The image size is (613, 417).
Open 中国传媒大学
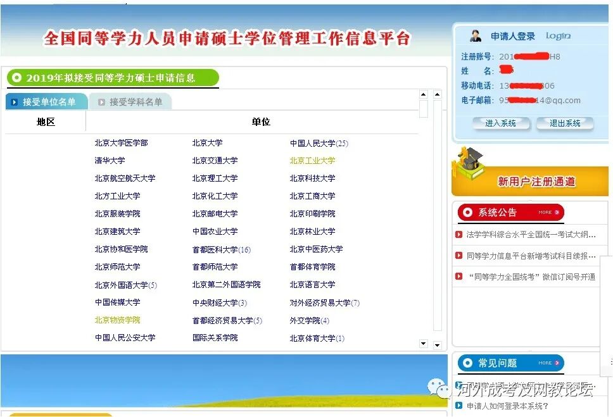click(x=117, y=302)
